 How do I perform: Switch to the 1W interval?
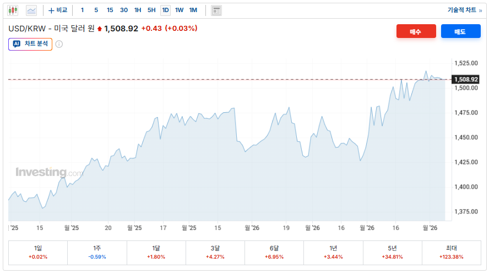[180, 10]
